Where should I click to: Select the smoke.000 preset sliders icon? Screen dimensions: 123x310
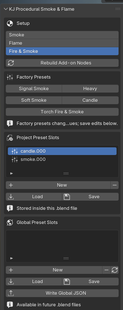[15, 159]
